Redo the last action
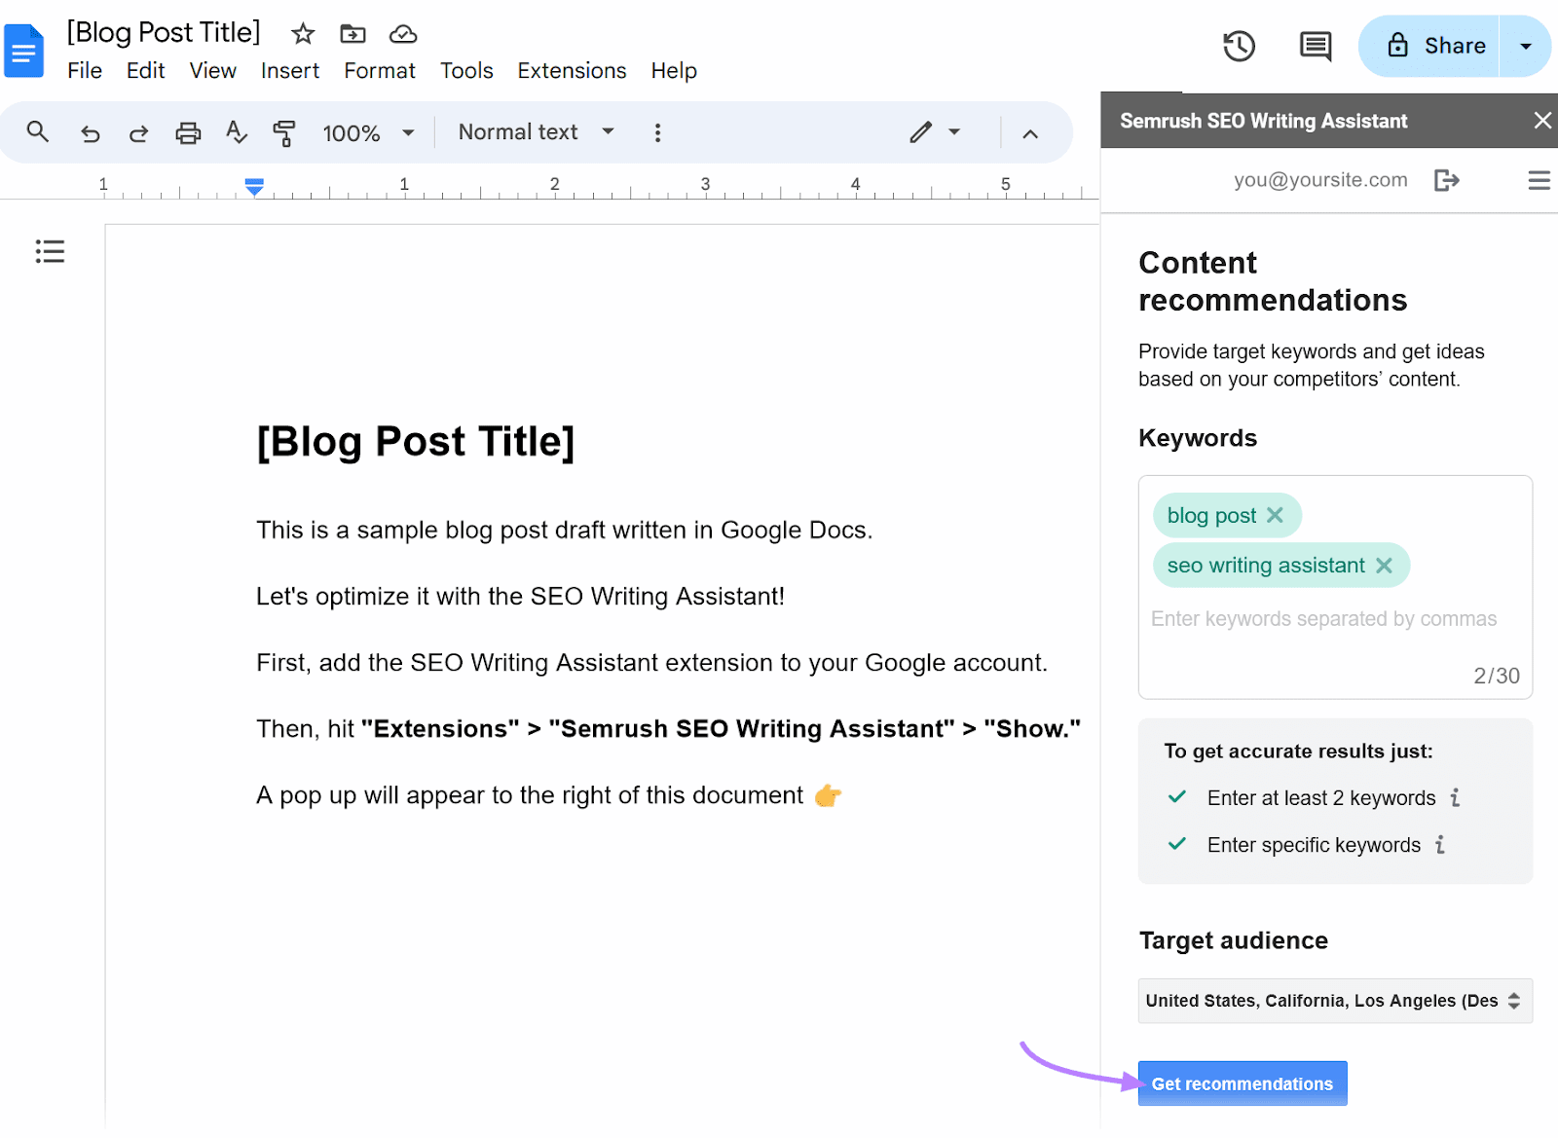Viewport: 1558px width, 1138px height. 138,131
